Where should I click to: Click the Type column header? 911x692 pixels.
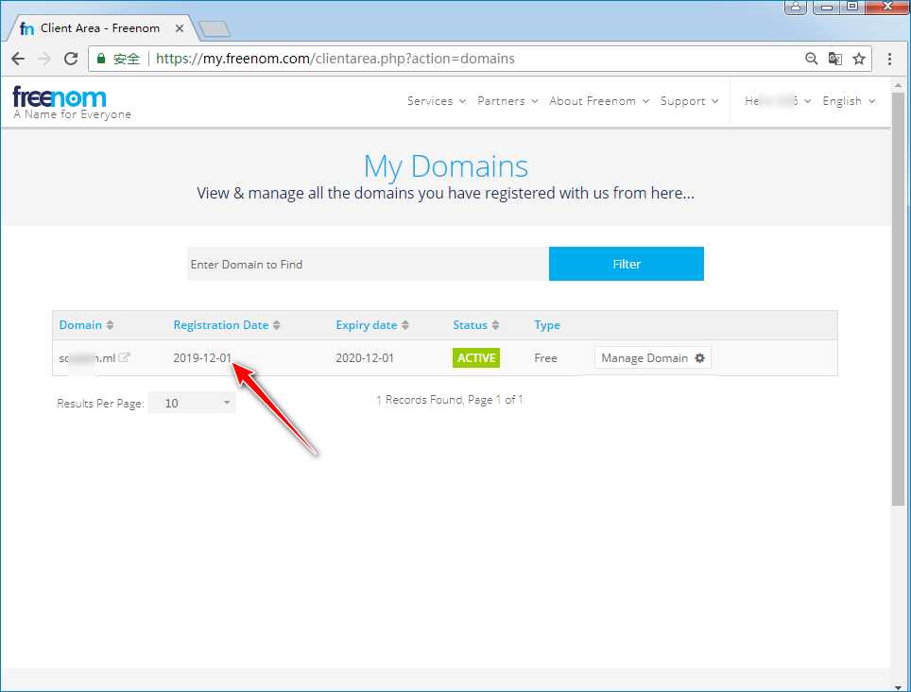[547, 325]
